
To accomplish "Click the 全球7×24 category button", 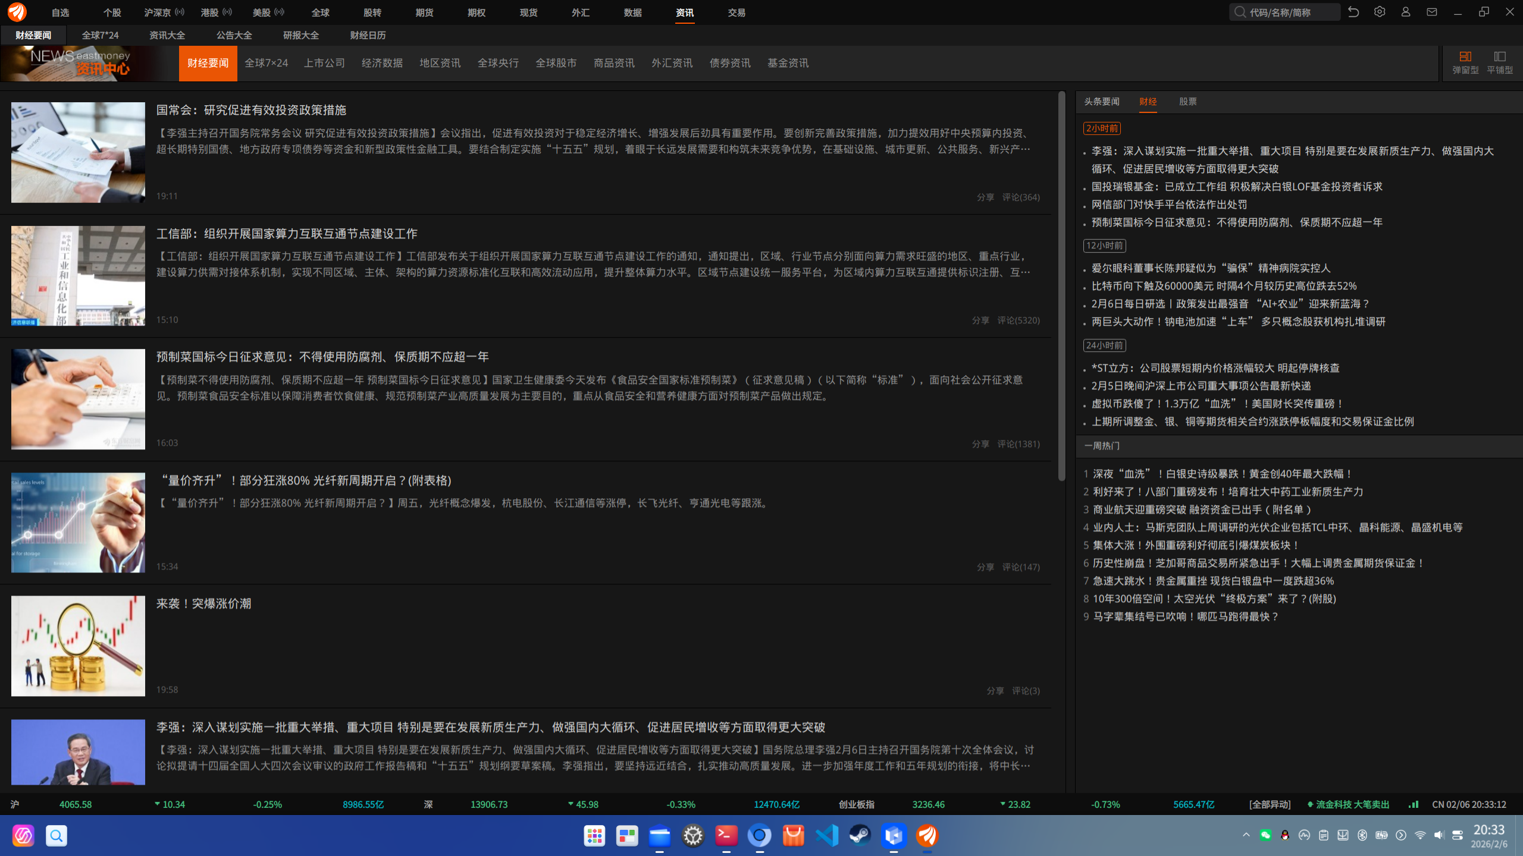I will (267, 63).
